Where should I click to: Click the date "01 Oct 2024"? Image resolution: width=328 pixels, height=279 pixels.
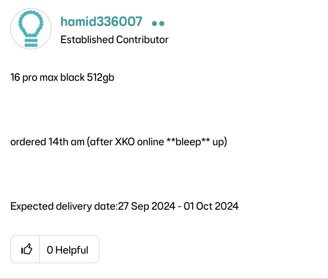tap(211, 206)
